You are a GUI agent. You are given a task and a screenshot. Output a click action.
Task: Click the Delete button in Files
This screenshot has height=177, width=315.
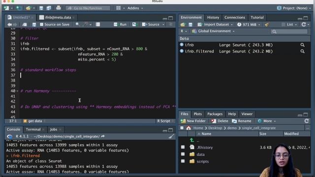[x=220, y=121]
